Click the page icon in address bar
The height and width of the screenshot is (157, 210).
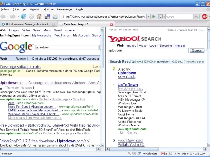[x=62, y=16]
